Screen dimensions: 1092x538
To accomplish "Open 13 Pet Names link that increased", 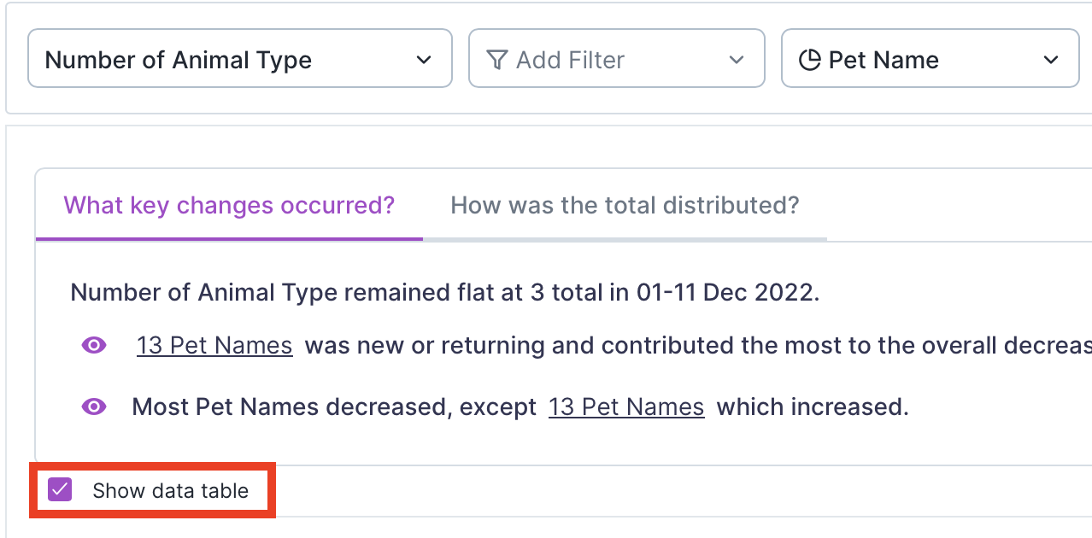I will click(626, 406).
